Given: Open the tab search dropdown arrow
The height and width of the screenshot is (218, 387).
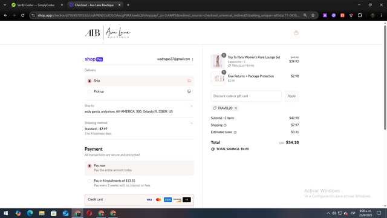Looking at the screenshot, I should 5,5.
